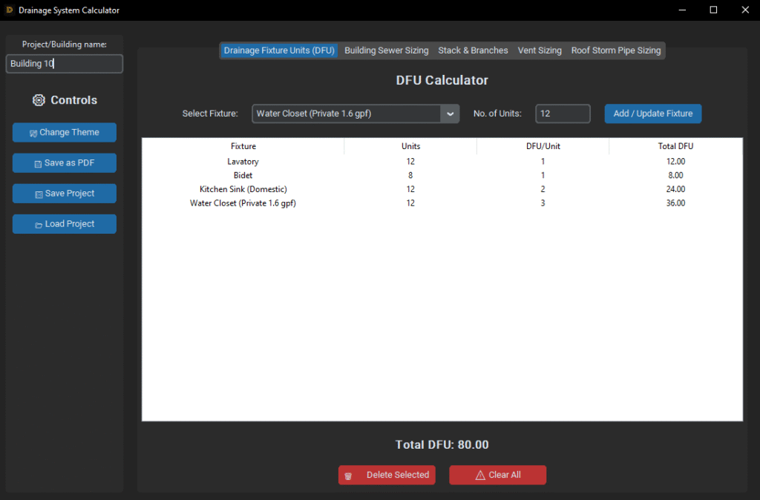The height and width of the screenshot is (500, 760).
Task: Click the trash icon on Delete Selected
Action: pyautogui.click(x=348, y=476)
